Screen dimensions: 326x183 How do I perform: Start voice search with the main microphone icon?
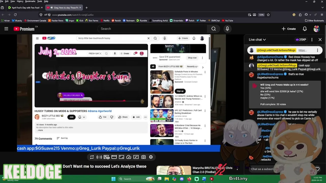point(227,29)
